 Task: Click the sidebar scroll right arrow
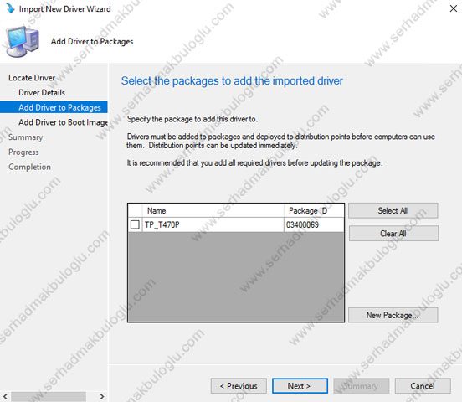[x=102, y=397]
